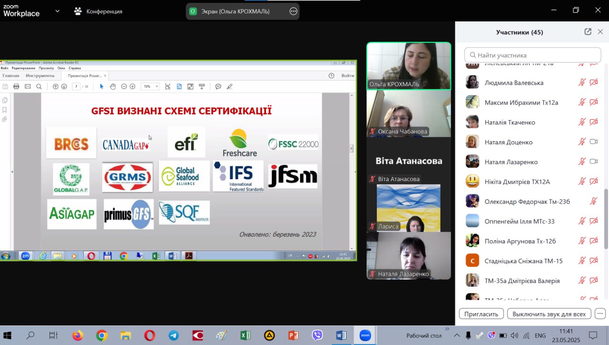Open the 73% zoom dropdown
The image size is (609, 345).
[157, 87]
